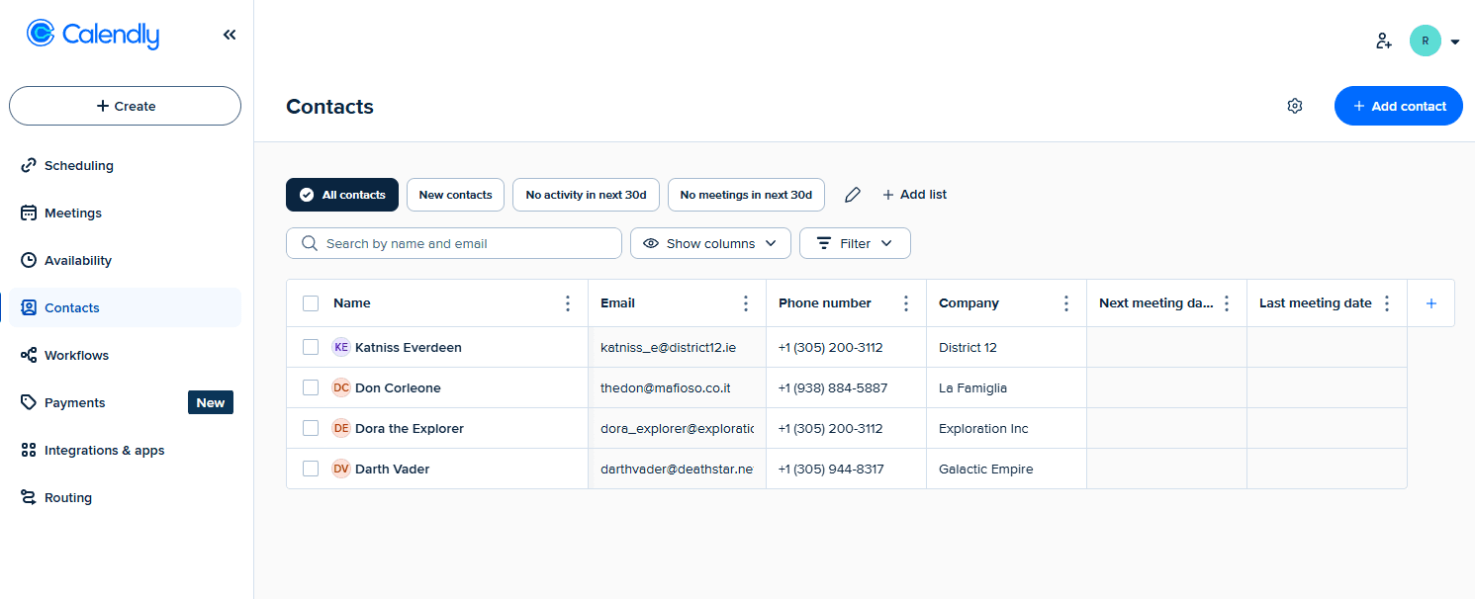Open Phone number column options menu

[x=906, y=303]
